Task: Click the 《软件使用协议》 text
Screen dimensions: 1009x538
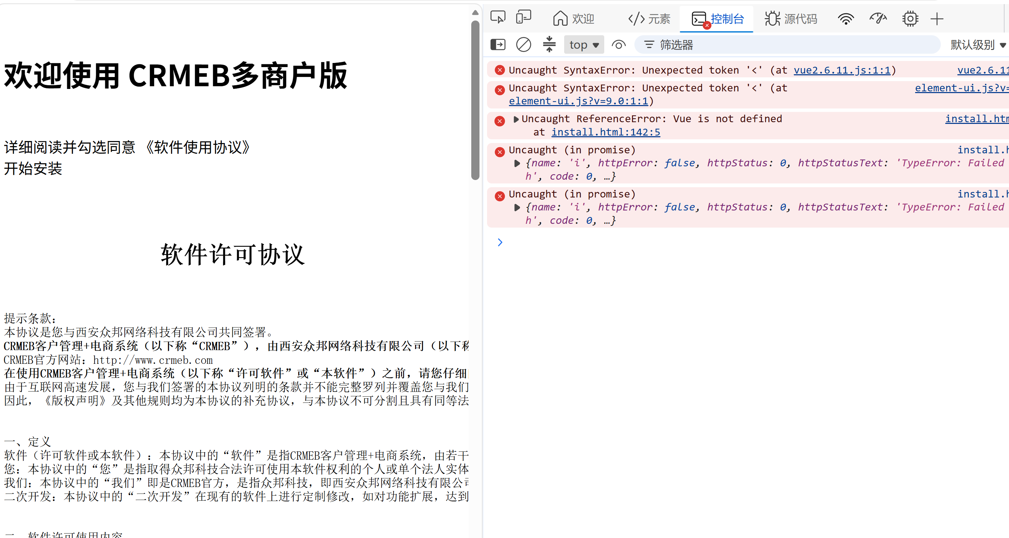Action: coord(198,148)
